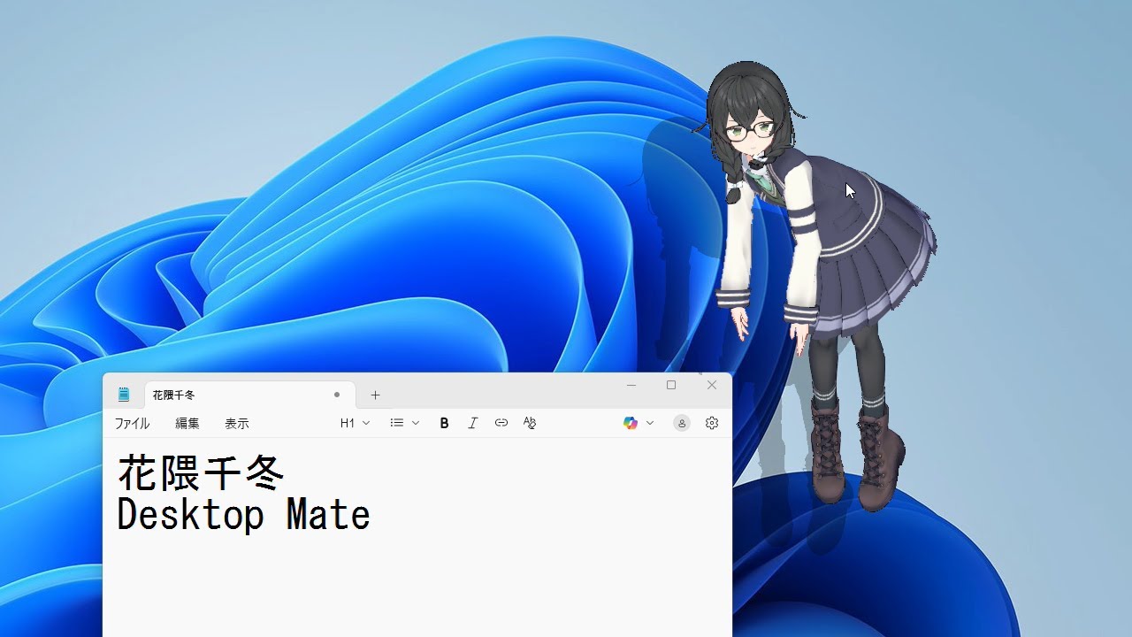Toggle italic formatting
Image resolution: width=1132 pixels, height=637 pixels.
(472, 423)
